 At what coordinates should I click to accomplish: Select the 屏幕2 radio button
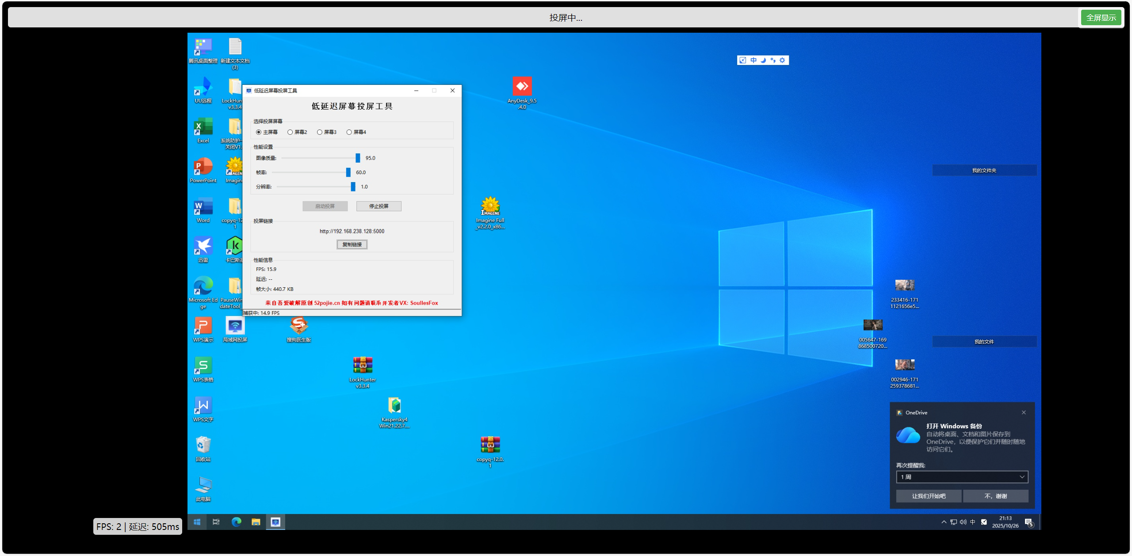[290, 132]
